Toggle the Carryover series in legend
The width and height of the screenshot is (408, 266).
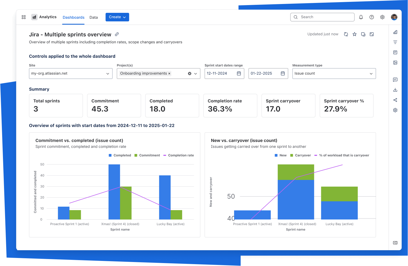click(x=300, y=155)
